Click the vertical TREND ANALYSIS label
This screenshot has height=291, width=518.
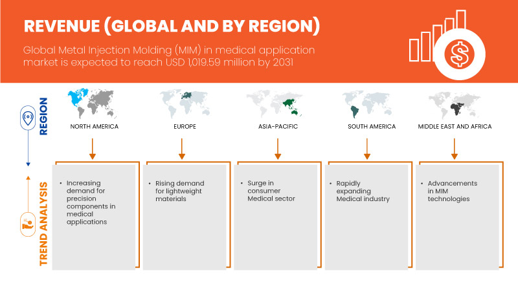pyautogui.click(x=45, y=224)
